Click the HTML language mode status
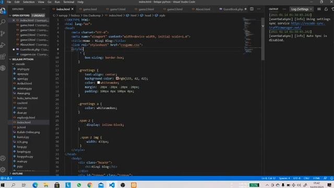Screen dimensions: 334x188 pyautogui.click(x=316, y=178)
